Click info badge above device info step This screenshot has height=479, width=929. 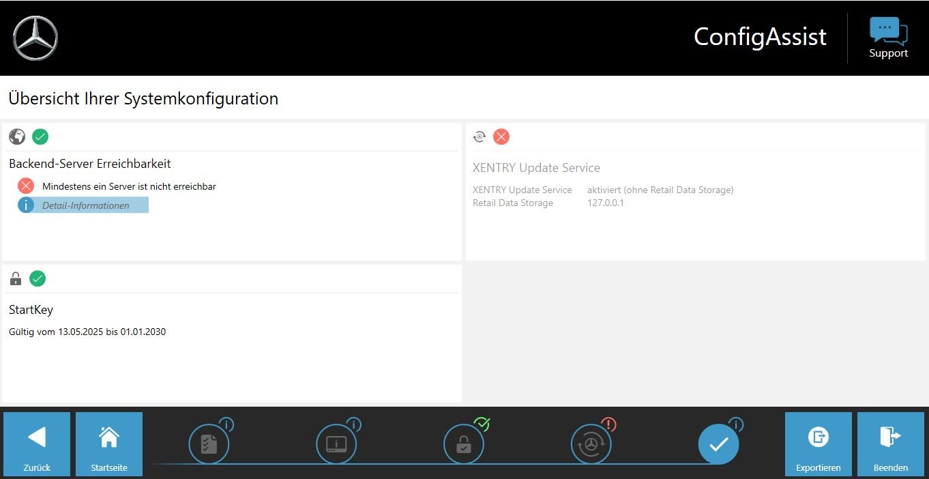tap(354, 425)
